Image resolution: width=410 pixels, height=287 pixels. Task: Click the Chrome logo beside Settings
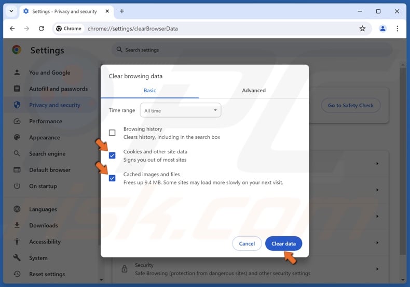click(x=17, y=50)
